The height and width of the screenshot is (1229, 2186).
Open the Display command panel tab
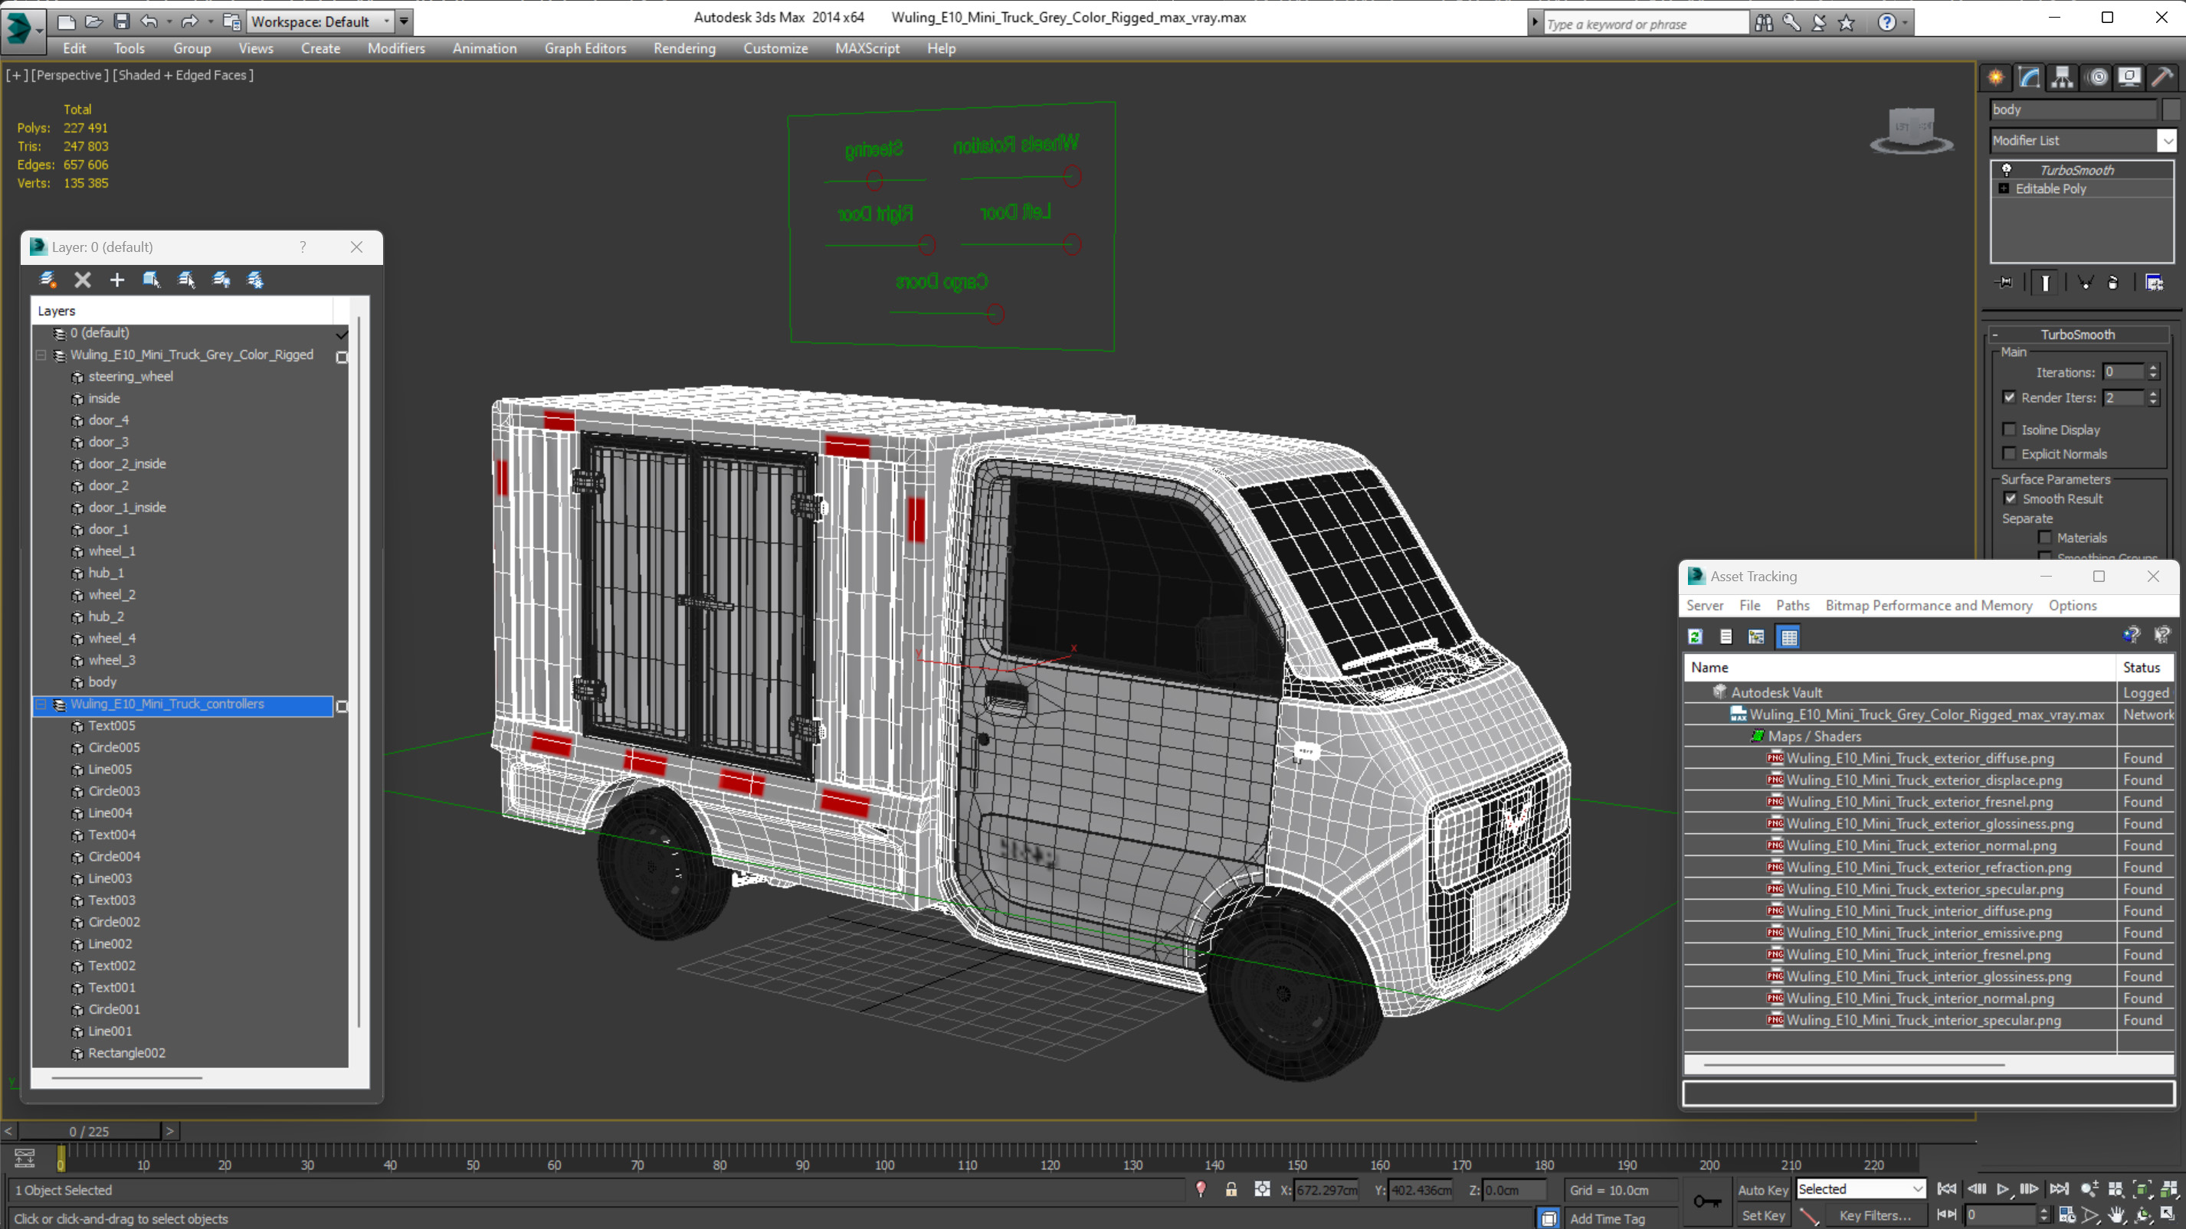point(2129,77)
